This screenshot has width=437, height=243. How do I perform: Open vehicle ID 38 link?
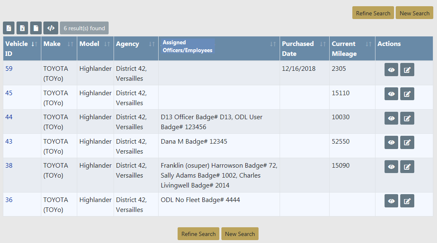(9, 166)
